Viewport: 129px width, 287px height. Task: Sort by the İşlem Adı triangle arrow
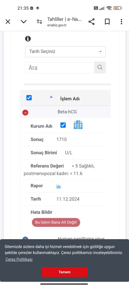click(x=51, y=97)
